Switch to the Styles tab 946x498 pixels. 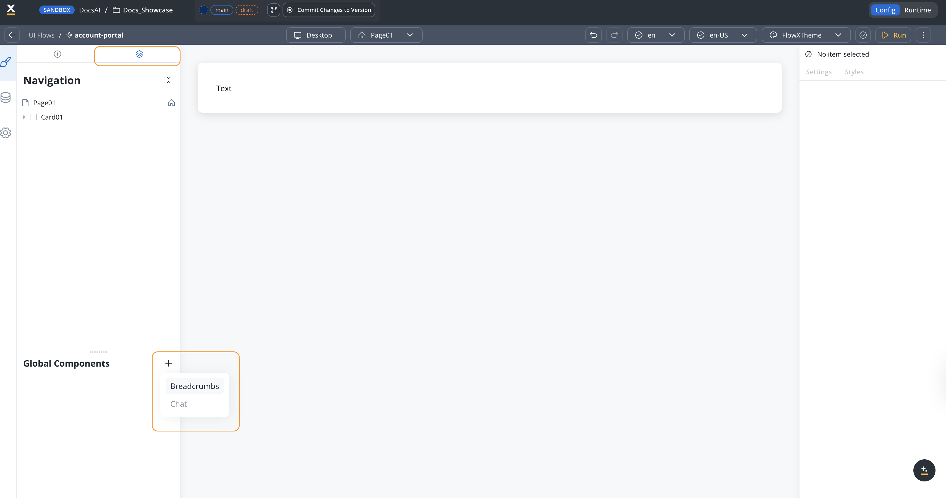[854, 72]
